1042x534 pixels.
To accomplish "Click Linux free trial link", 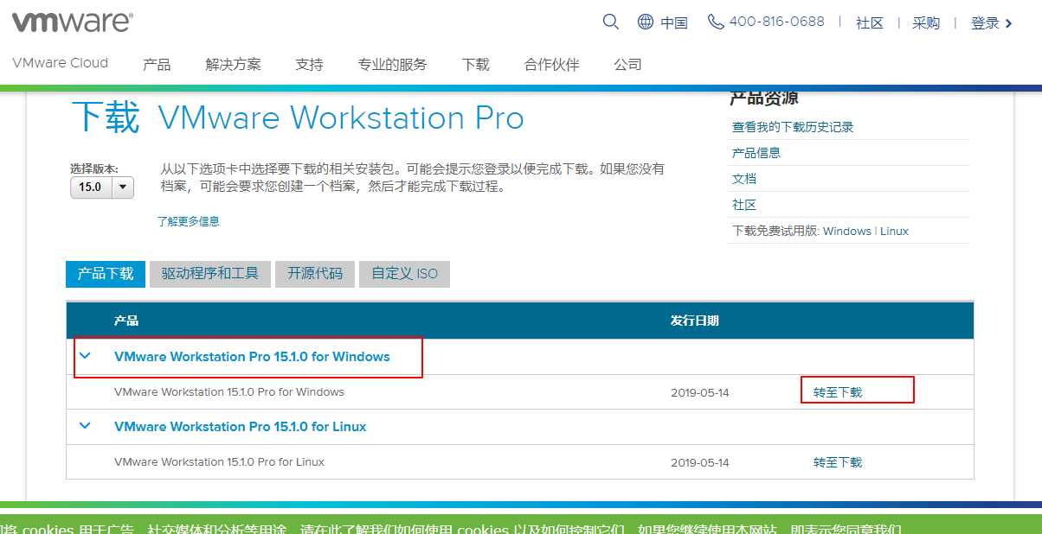I will (895, 231).
